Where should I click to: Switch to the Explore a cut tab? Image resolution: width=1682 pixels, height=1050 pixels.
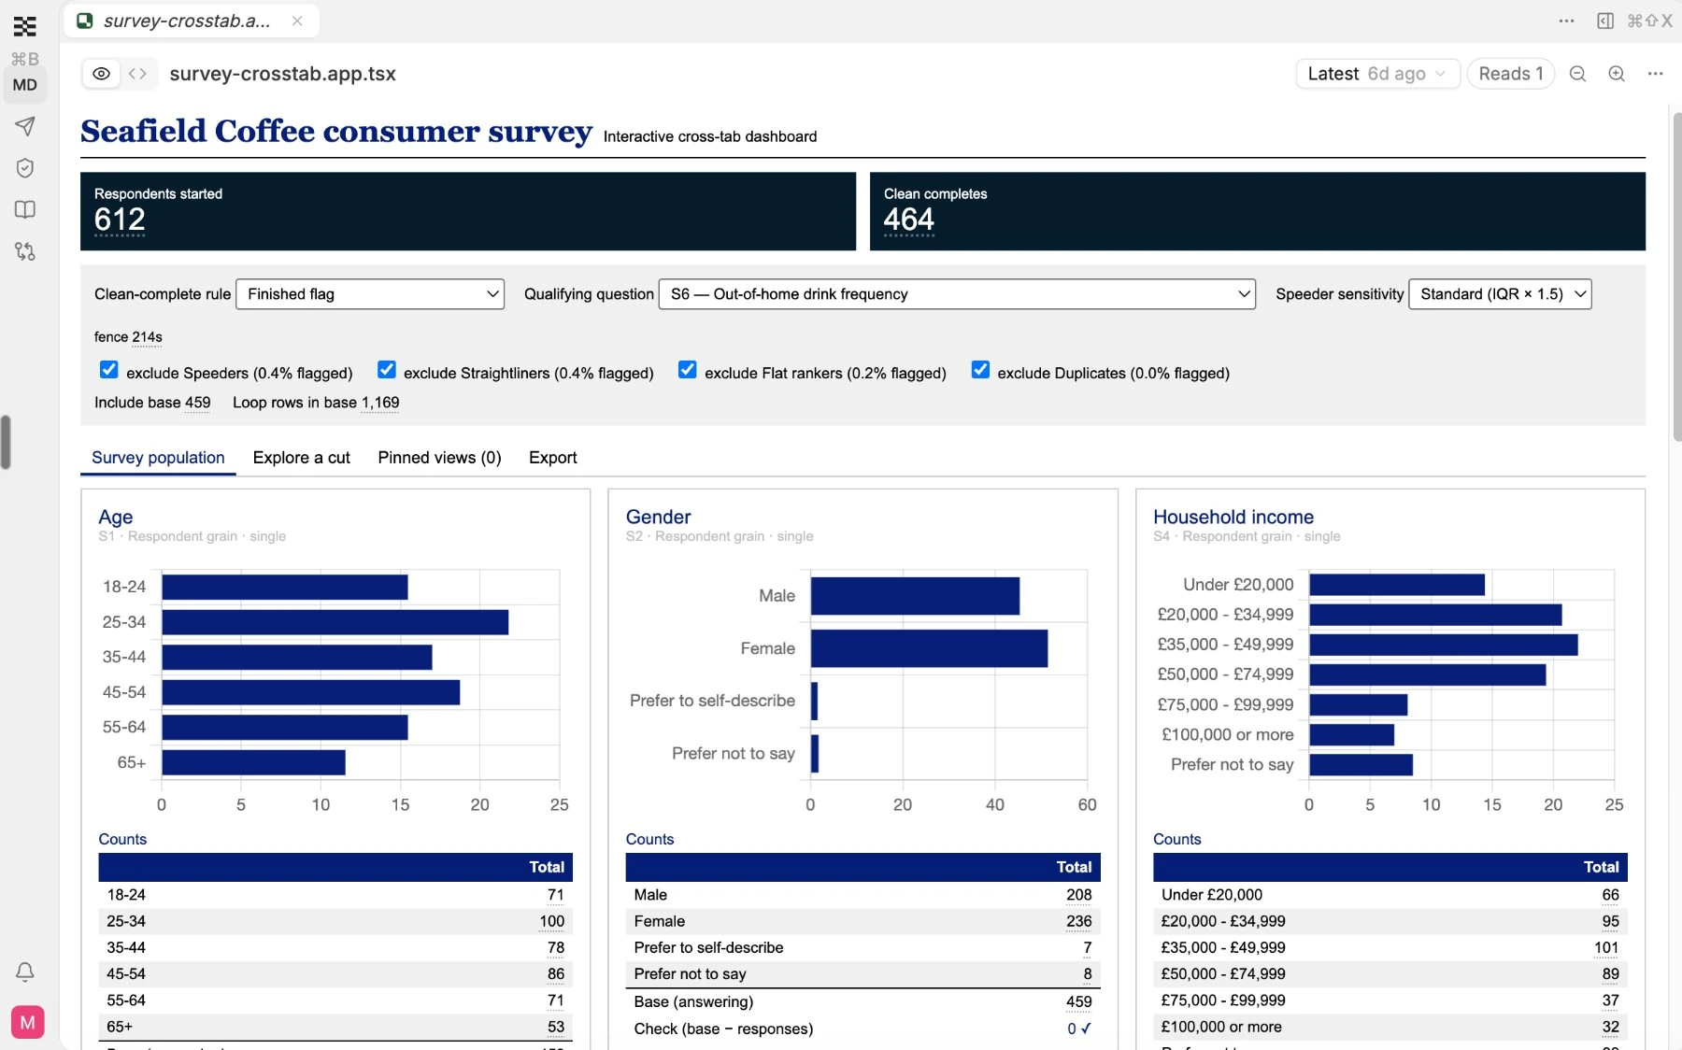pyautogui.click(x=301, y=458)
